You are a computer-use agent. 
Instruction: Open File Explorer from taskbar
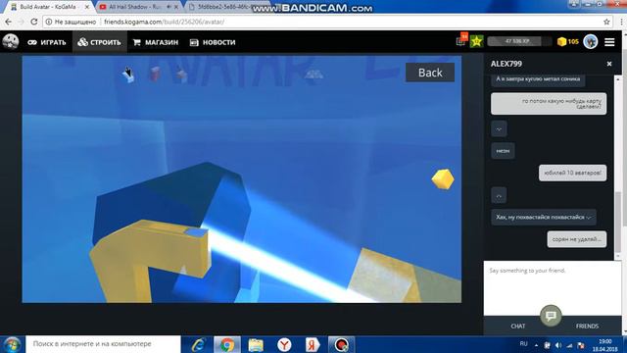(x=256, y=344)
